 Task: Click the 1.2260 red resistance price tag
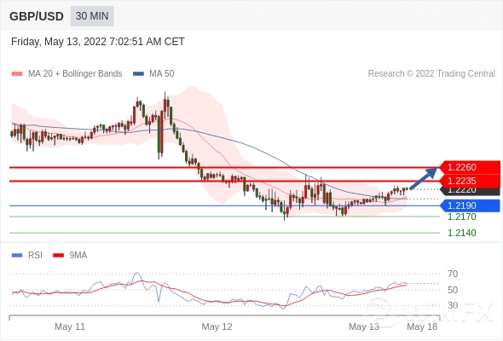[x=470, y=167]
